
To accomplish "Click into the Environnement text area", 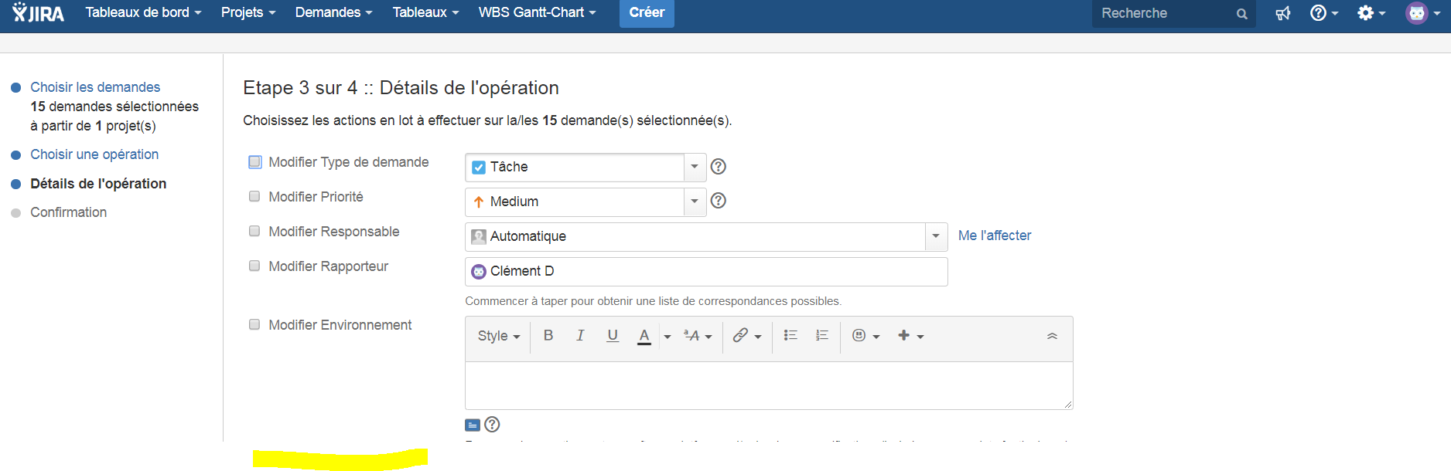I will click(769, 385).
